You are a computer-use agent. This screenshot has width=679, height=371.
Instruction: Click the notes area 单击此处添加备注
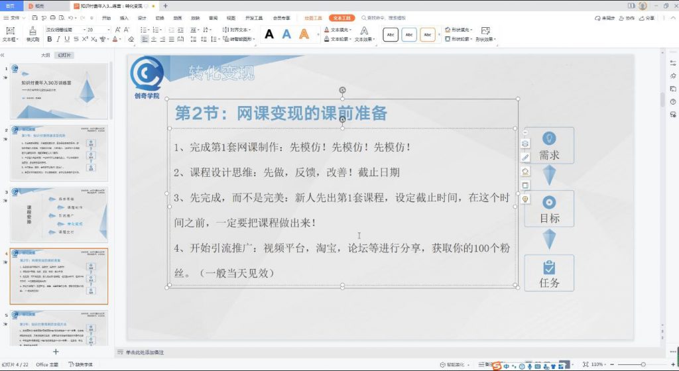145,352
